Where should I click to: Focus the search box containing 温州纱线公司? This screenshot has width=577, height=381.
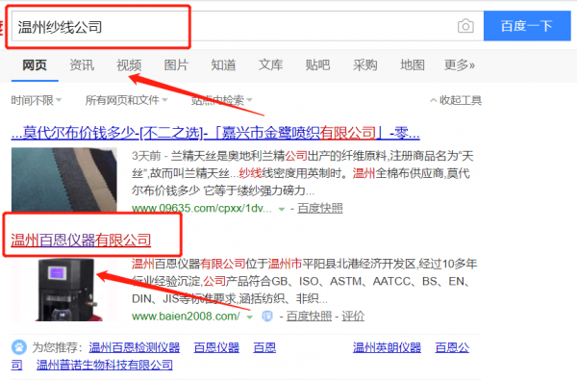click(x=247, y=26)
